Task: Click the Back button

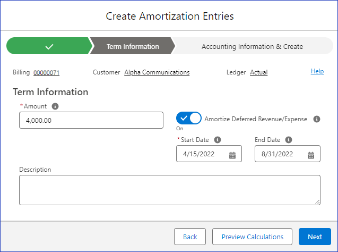Action: coord(190,237)
